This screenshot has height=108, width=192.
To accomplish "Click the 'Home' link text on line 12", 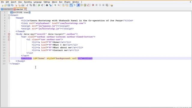I will tap(56, 42).
